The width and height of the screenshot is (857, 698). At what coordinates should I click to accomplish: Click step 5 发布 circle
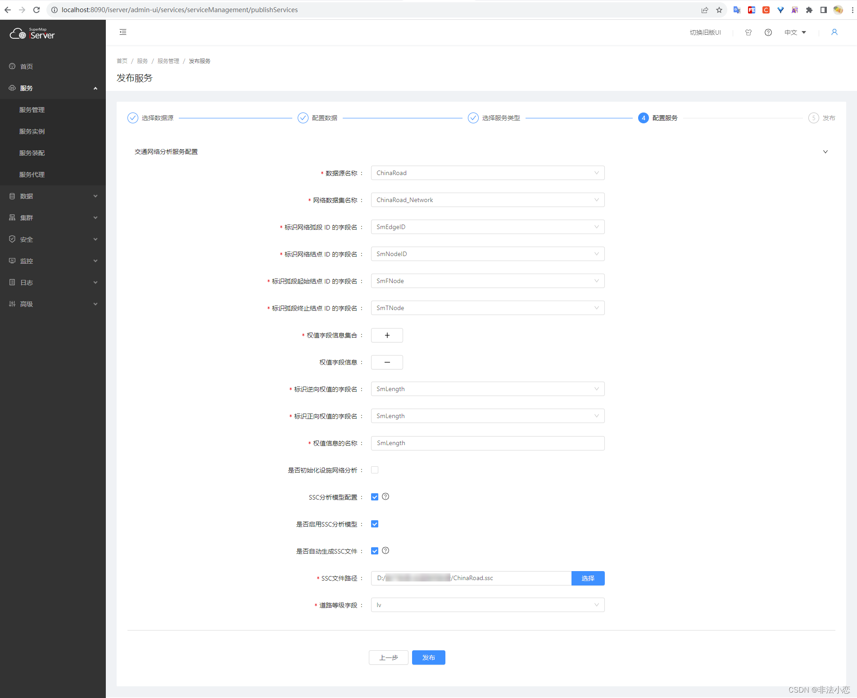point(814,118)
